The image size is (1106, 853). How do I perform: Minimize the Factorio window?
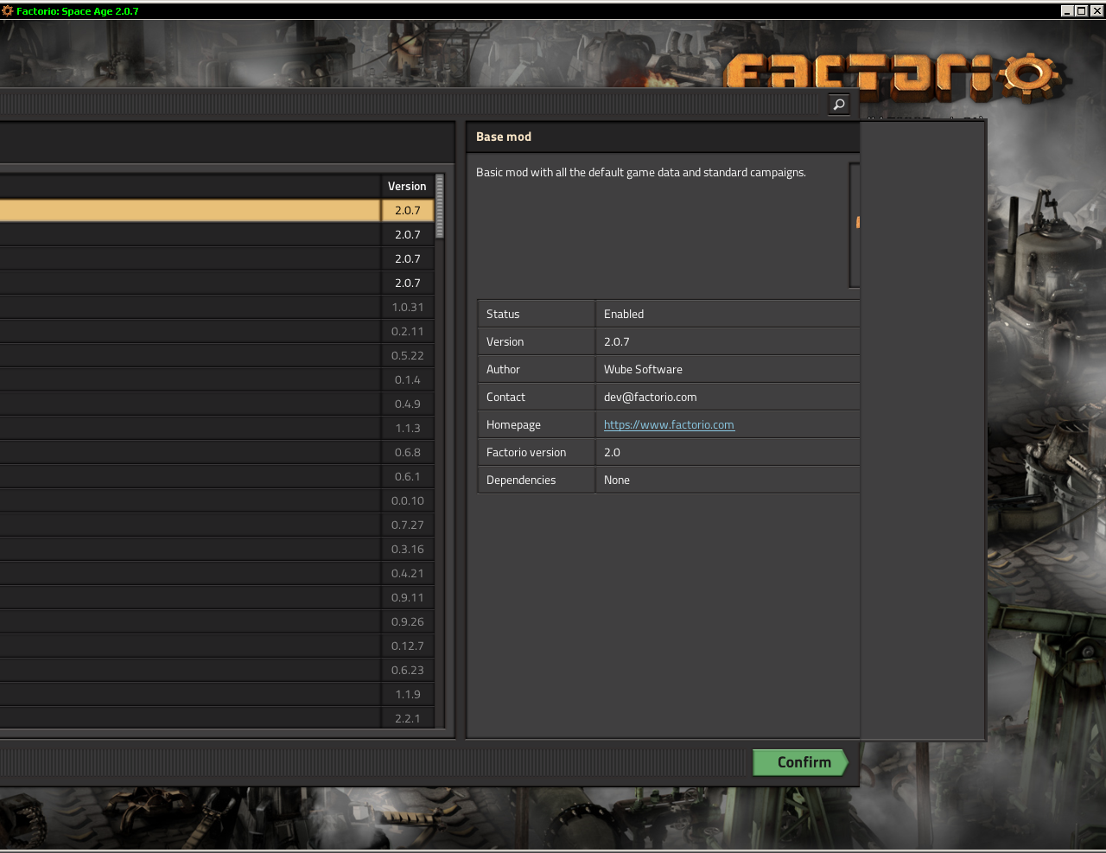pyautogui.click(x=1067, y=11)
